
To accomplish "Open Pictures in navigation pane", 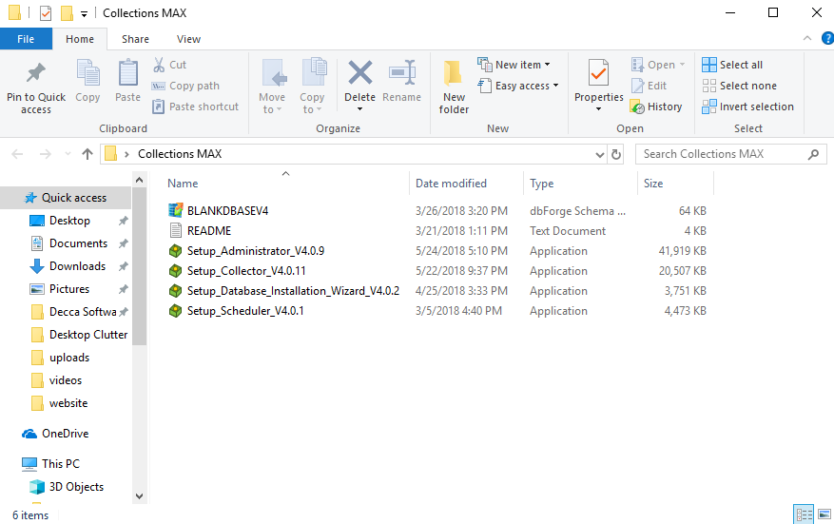I will point(69,289).
